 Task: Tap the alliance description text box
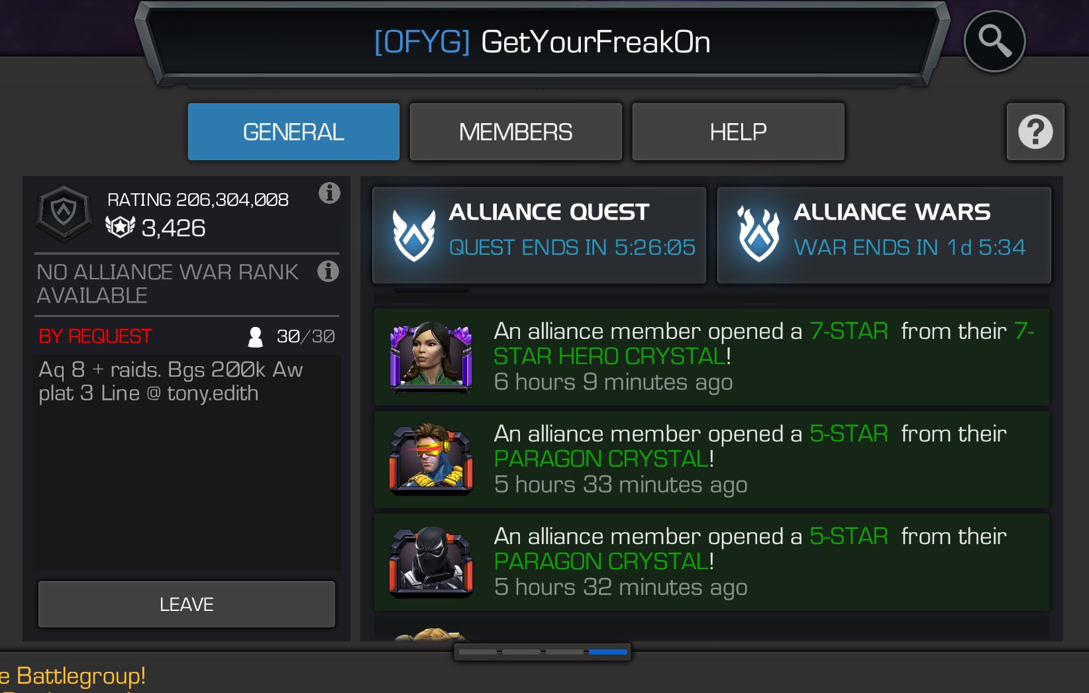coord(187,463)
